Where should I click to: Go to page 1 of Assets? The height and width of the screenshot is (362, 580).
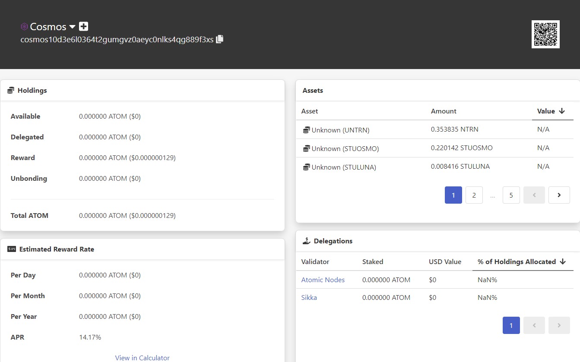click(x=453, y=195)
